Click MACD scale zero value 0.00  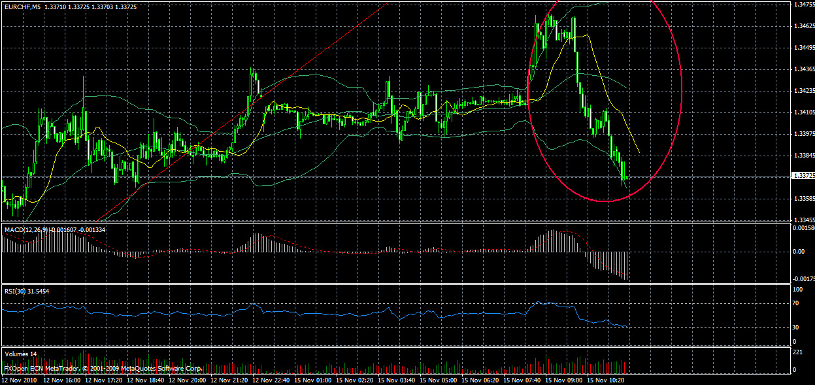[x=797, y=251]
